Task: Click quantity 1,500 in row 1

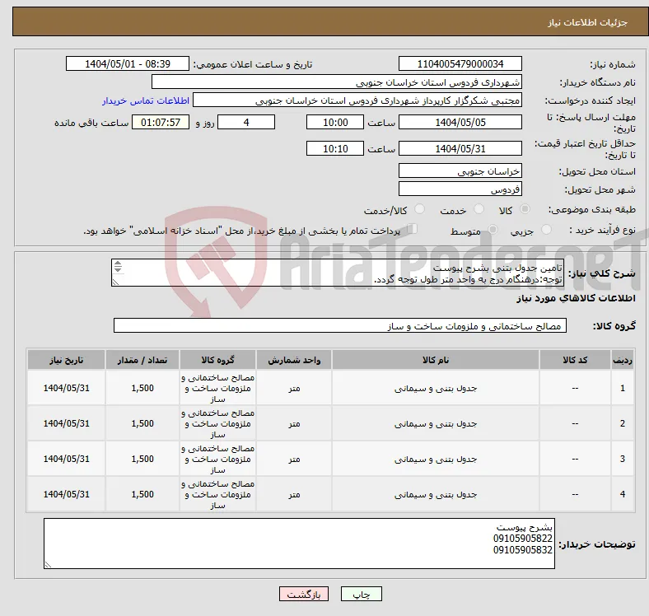Action: click(142, 389)
